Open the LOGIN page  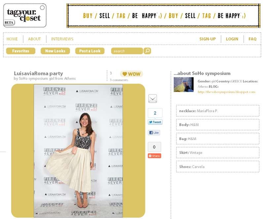pos(232,39)
